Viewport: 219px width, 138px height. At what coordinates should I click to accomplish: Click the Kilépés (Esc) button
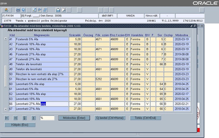point(20,125)
